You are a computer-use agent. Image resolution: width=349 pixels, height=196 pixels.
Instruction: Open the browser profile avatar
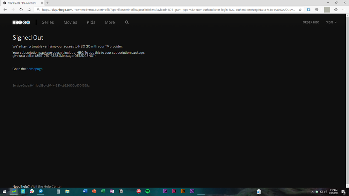[x=327, y=9]
